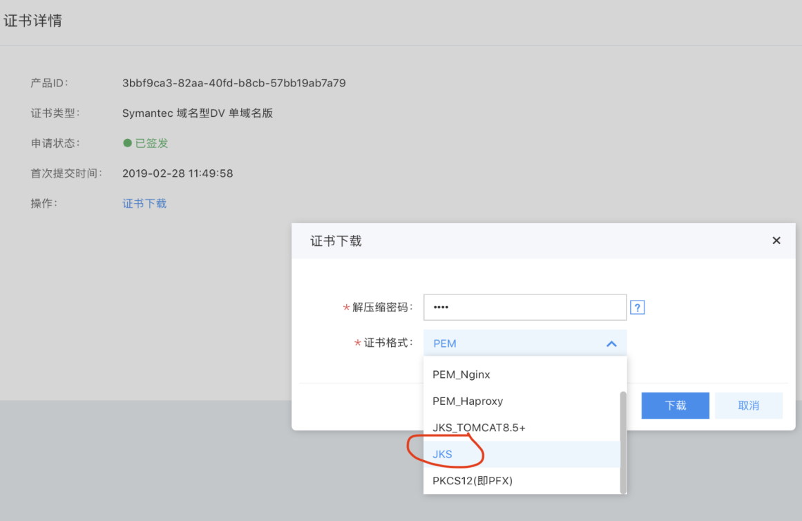The height and width of the screenshot is (521, 802).
Task: Choose the PKCS12(即PFX) format
Action: pos(472,481)
